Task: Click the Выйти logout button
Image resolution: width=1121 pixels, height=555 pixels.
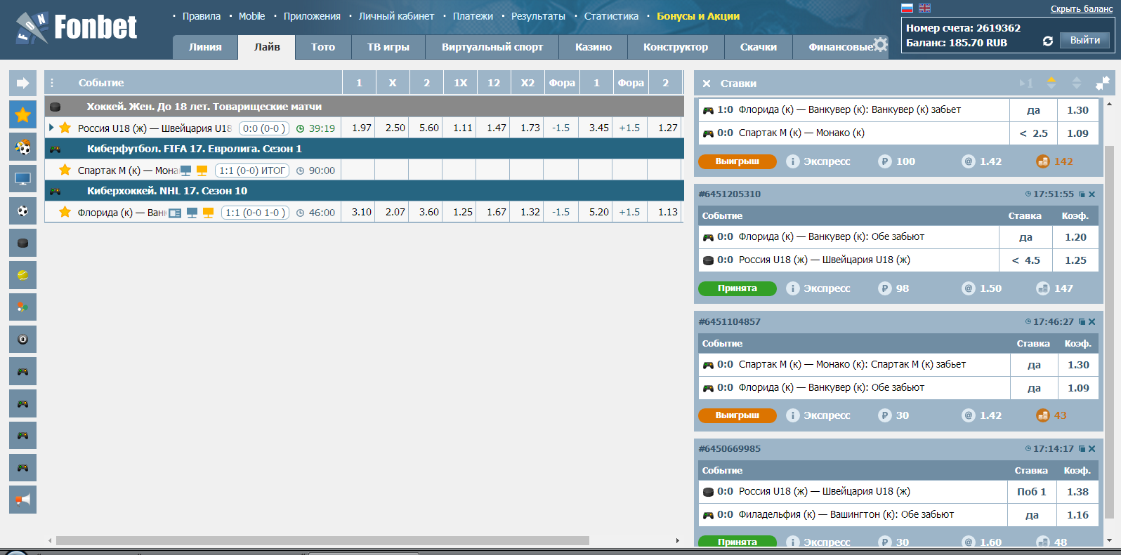Action: 1085,40
